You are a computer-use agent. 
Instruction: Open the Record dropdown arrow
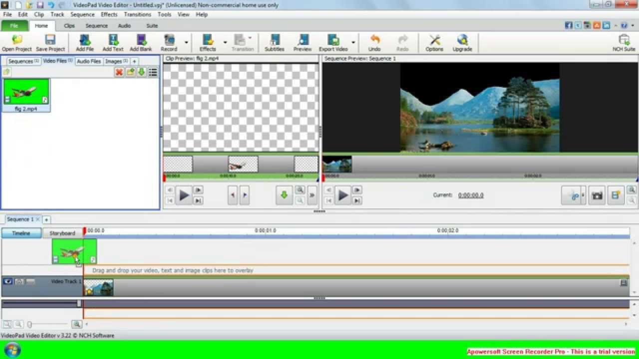(x=186, y=43)
